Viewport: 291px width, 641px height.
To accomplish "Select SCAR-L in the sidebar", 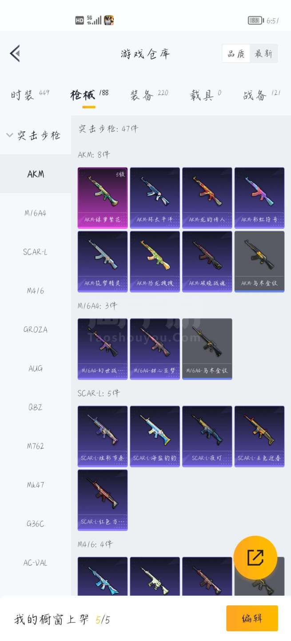I will pyautogui.click(x=36, y=252).
